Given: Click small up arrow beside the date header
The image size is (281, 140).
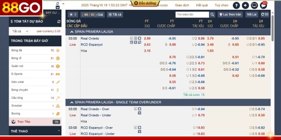Looking at the screenshot, I should [x=63, y=3].
